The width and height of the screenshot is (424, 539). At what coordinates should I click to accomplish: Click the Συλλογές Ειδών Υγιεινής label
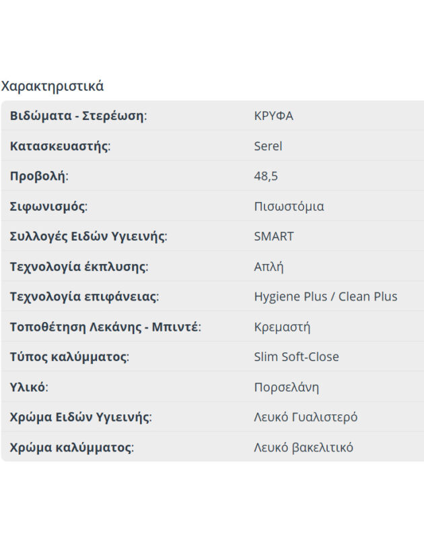pos(87,236)
